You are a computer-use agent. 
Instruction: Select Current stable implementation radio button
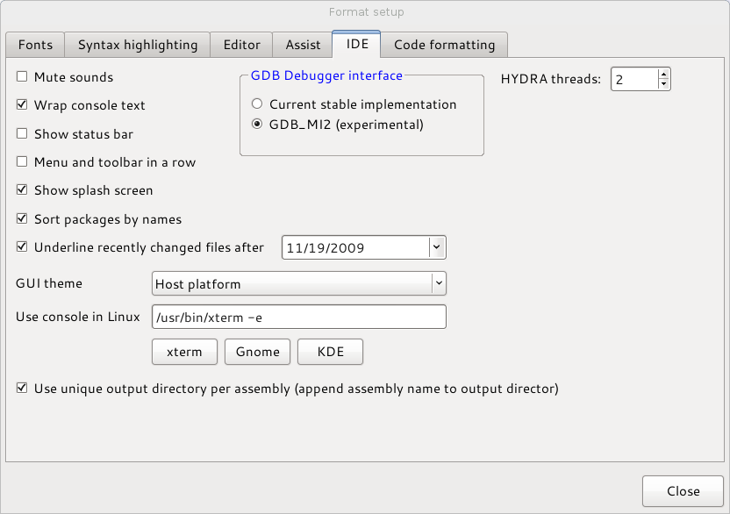click(x=257, y=104)
